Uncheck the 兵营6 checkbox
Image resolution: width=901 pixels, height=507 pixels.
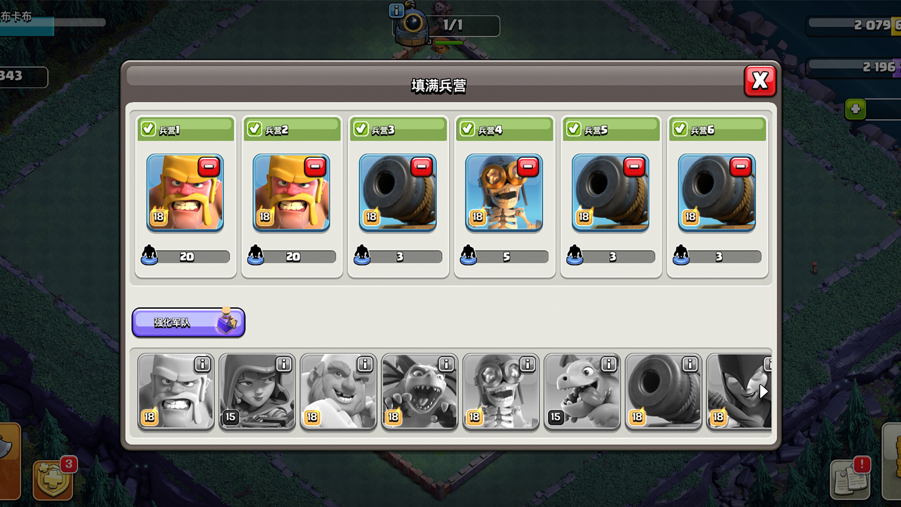pos(680,129)
